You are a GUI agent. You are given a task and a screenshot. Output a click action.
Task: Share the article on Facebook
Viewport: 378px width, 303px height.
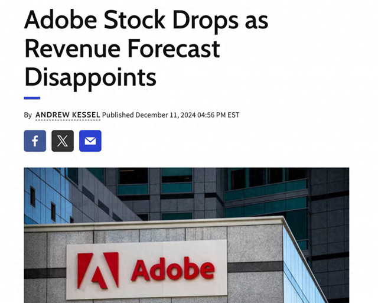click(35, 141)
